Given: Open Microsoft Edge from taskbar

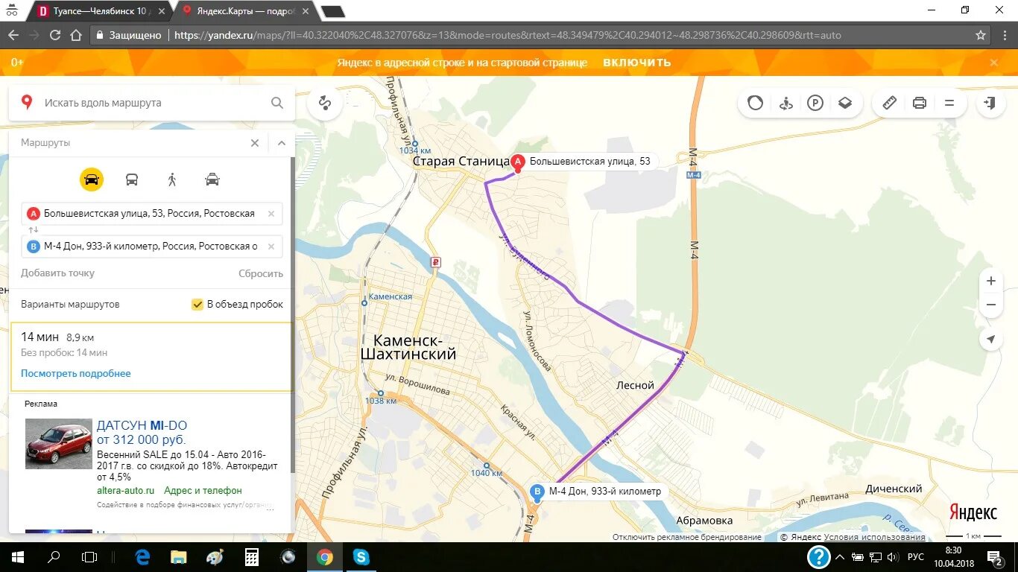Looking at the screenshot, I should pos(142,557).
